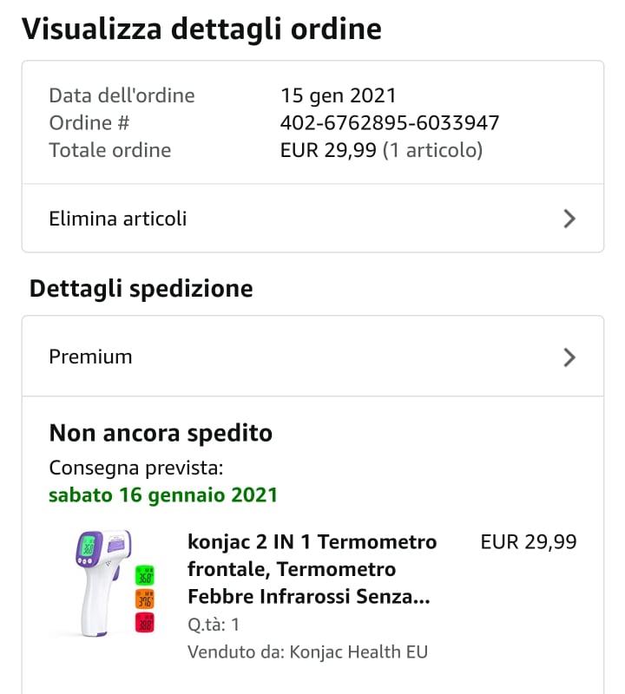Screen dimensions: 625x694
Task: Click the Consegna prevista label
Action: pyautogui.click(x=136, y=468)
